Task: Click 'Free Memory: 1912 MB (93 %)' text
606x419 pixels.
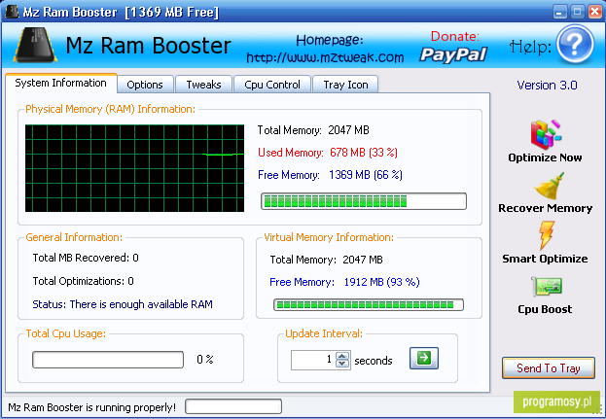Action: tap(344, 282)
